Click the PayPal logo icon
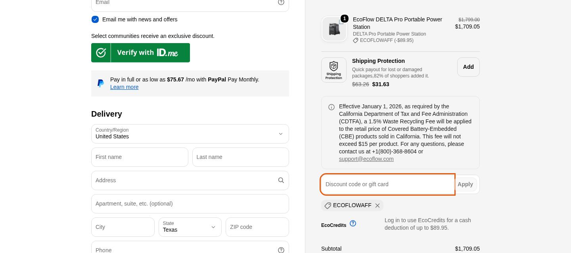The height and width of the screenshot is (253, 571). [101, 83]
